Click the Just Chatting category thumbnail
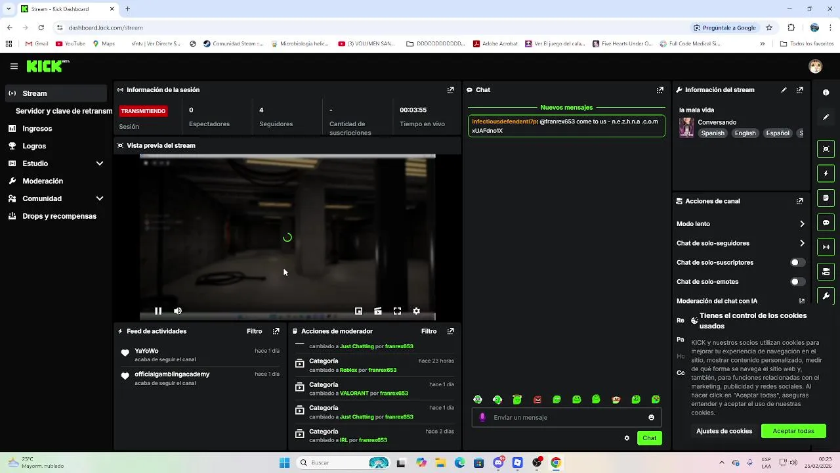Screen dimensions: 840x473 (686, 127)
